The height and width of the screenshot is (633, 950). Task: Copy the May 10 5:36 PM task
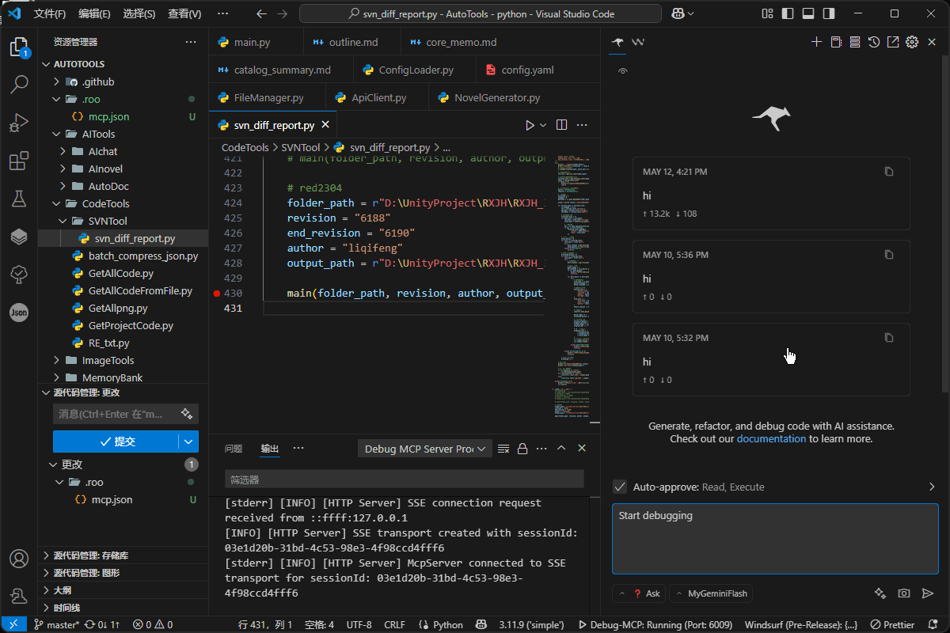(x=889, y=255)
